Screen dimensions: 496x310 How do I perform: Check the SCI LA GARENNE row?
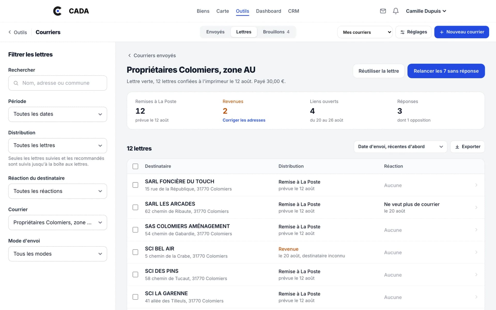[135, 297]
